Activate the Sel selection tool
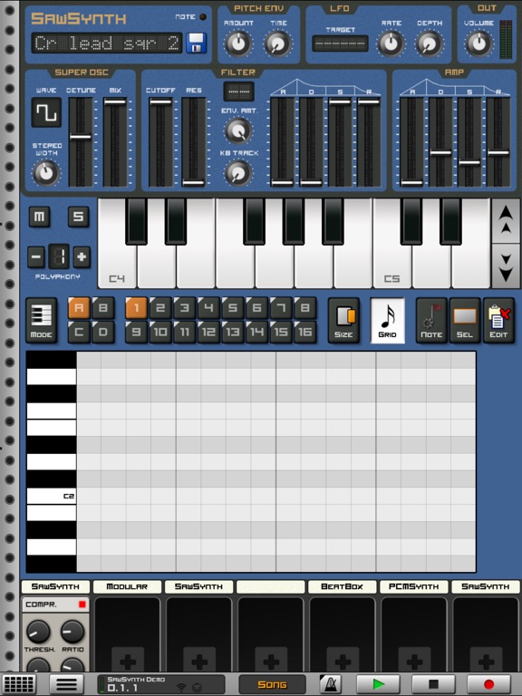The height and width of the screenshot is (696, 522). [x=465, y=321]
